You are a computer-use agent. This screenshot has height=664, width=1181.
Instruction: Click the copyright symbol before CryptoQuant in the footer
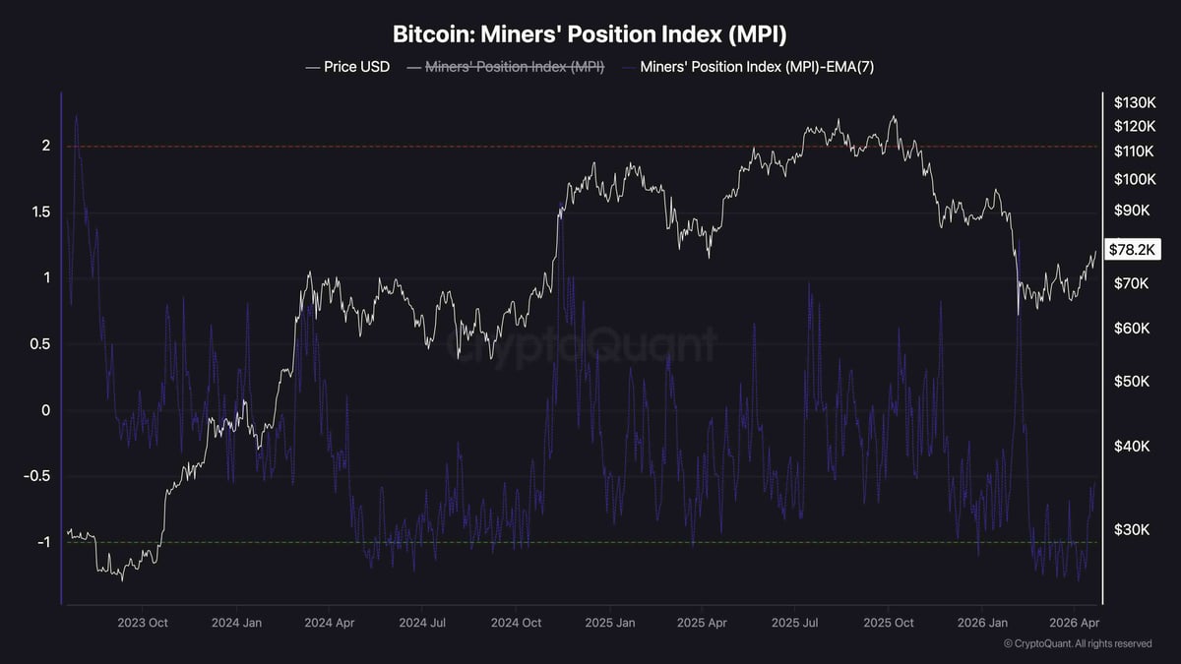pyautogui.click(x=1008, y=643)
